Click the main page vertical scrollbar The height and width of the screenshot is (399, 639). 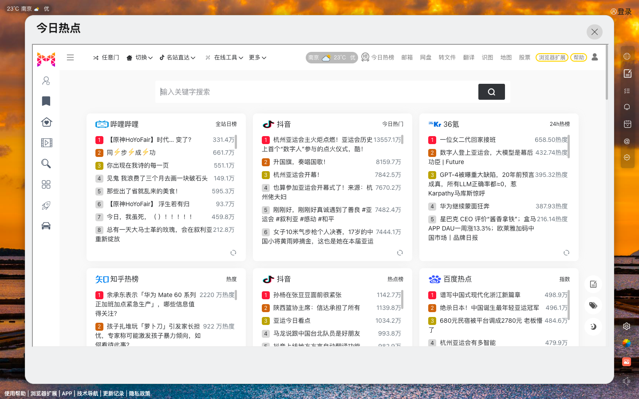click(x=607, y=73)
